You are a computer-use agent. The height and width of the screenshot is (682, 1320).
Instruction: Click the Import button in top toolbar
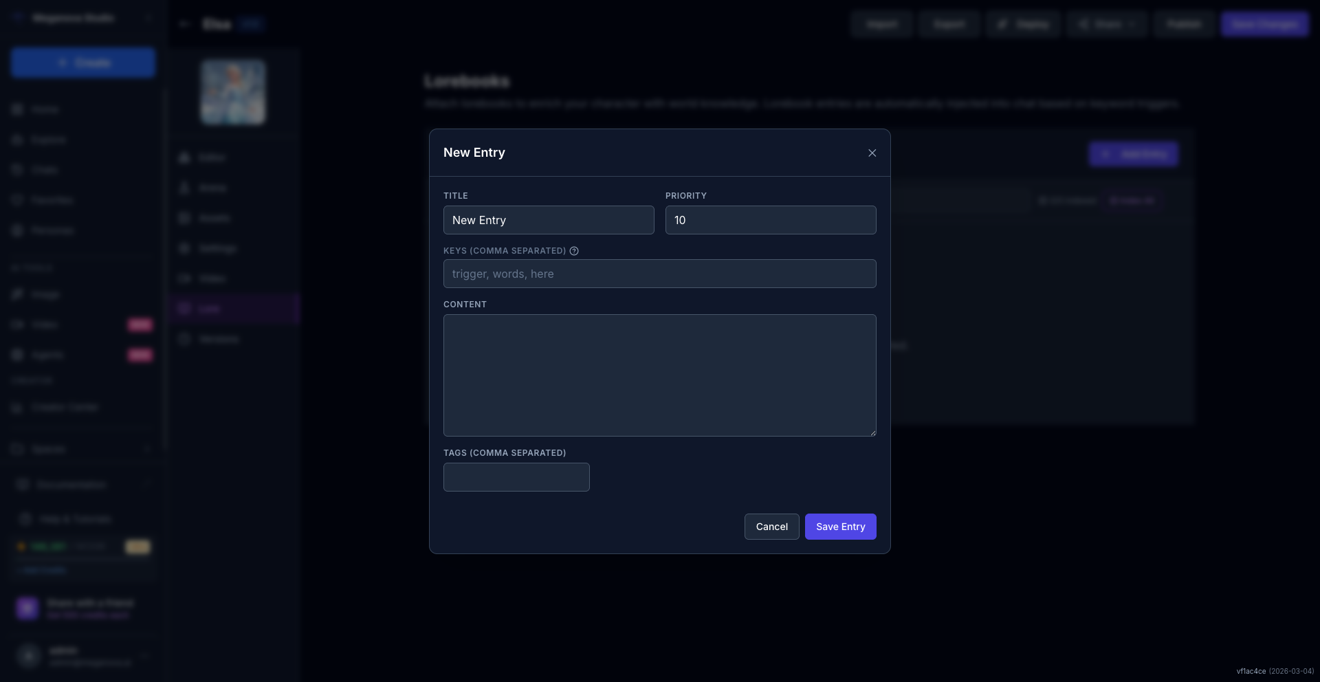click(881, 24)
